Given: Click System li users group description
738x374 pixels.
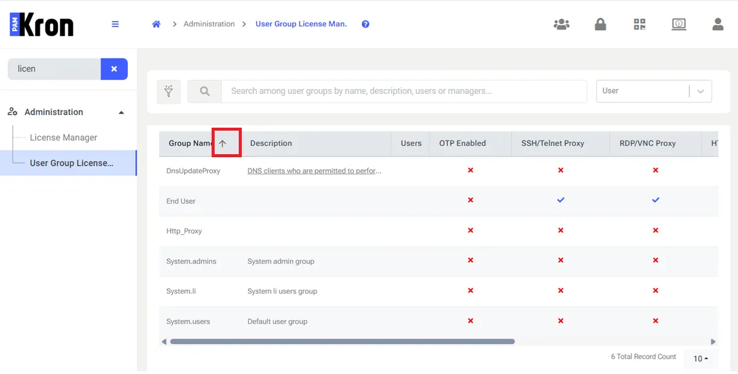Looking at the screenshot, I should click(x=282, y=291).
